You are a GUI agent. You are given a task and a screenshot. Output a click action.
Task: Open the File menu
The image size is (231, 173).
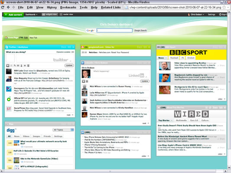point(21,7)
